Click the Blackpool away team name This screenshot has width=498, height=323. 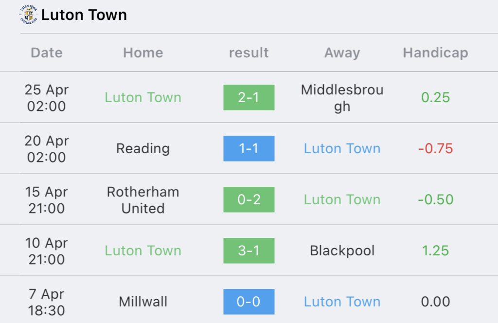[342, 251]
